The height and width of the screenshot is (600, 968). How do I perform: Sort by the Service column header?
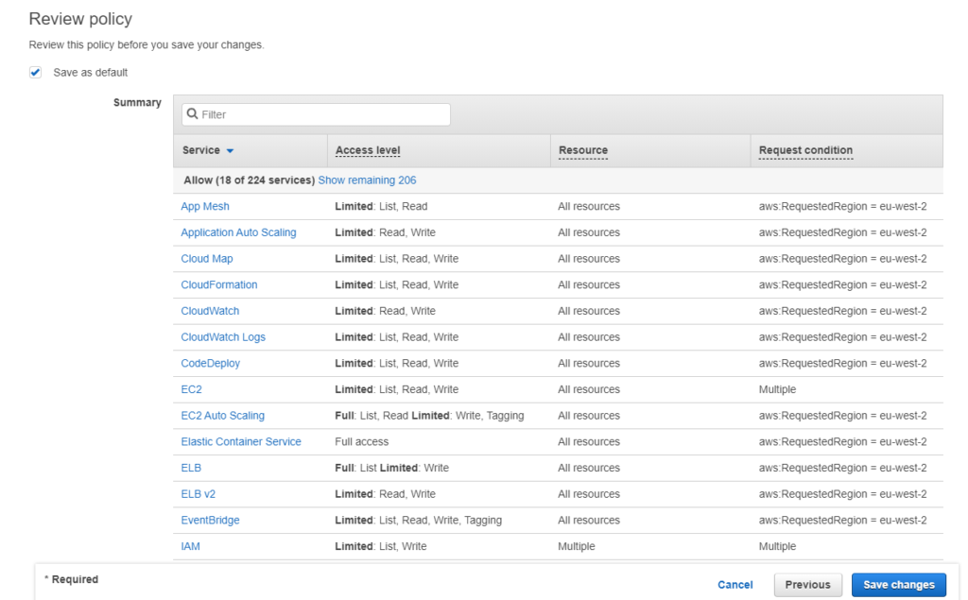201,150
